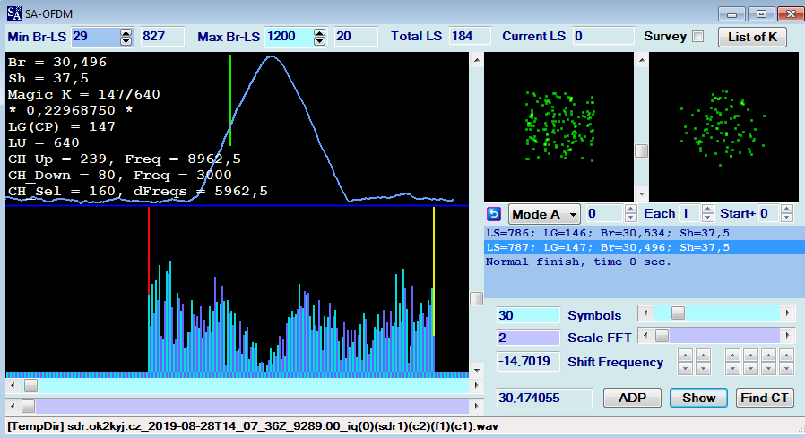Click the field showing 827
805x438 pixels.
[x=162, y=37]
